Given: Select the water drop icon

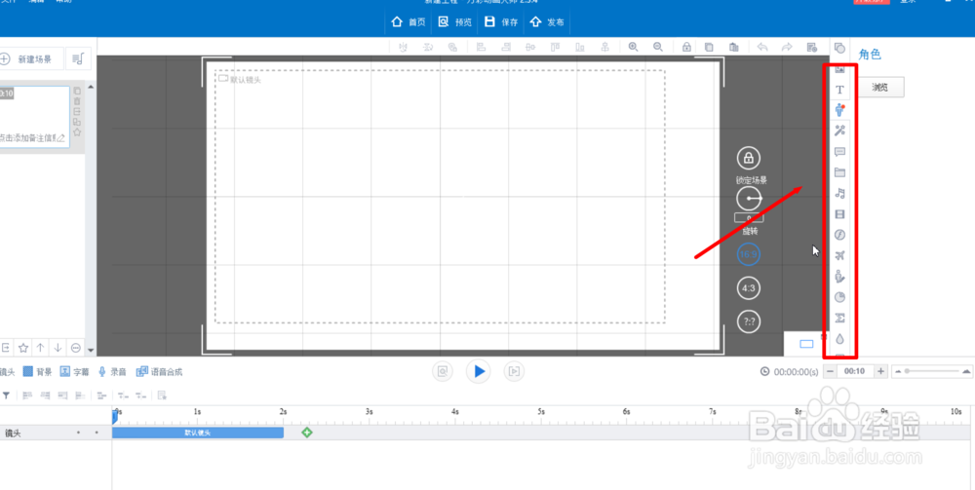Looking at the screenshot, I should (x=839, y=339).
